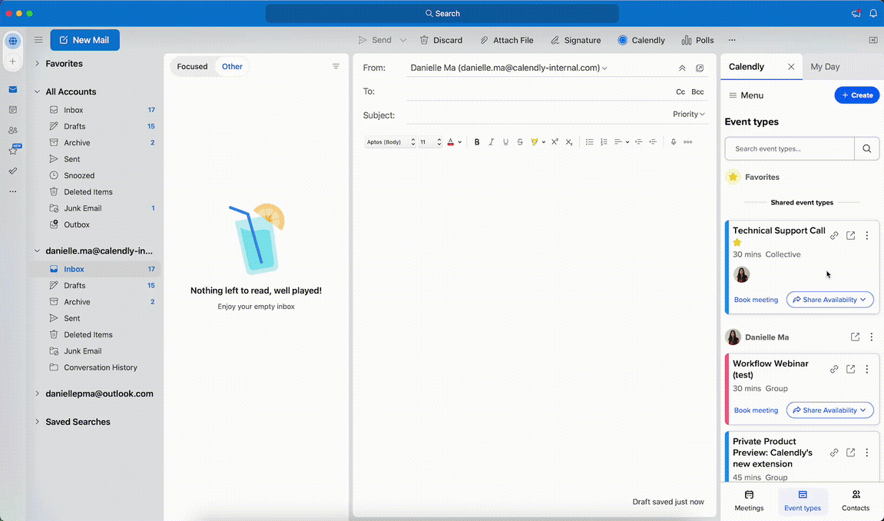The width and height of the screenshot is (884, 521).
Task: Switch to the Focused inbox tab
Action: coord(192,67)
